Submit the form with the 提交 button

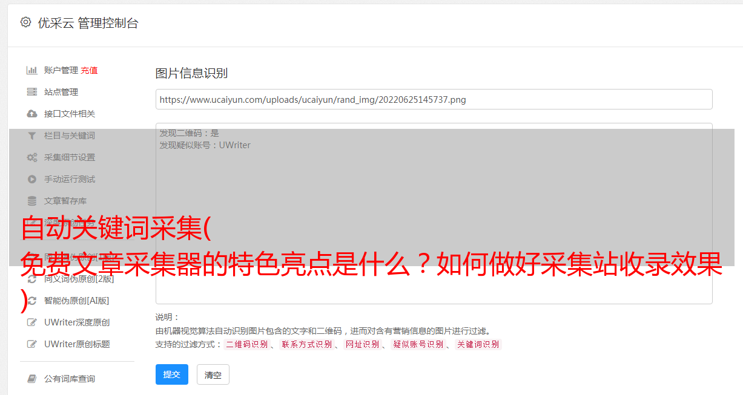point(172,374)
